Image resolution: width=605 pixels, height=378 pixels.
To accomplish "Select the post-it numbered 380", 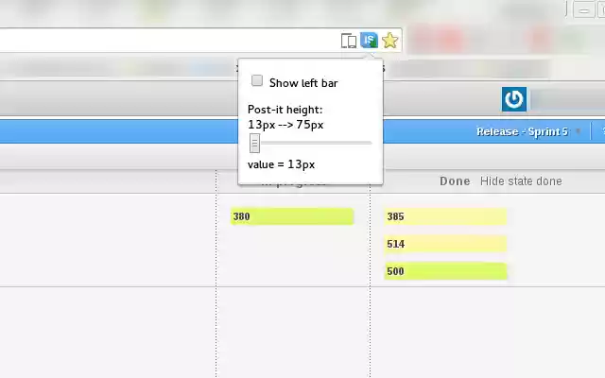I will coord(292,216).
